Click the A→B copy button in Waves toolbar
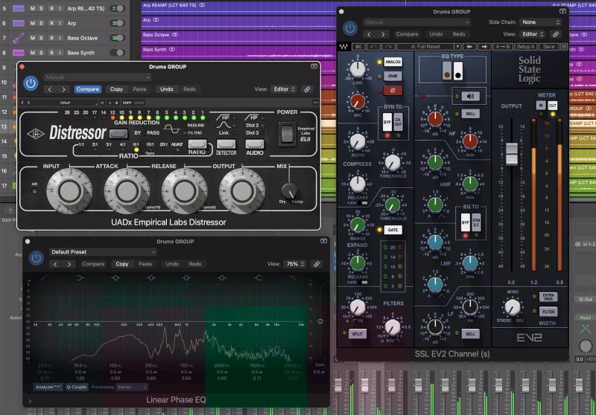The image size is (596, 415). (502, 47)
